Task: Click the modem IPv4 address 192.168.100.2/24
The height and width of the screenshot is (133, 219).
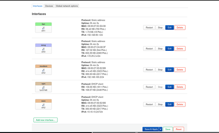Action: click(x=96, y=77)
